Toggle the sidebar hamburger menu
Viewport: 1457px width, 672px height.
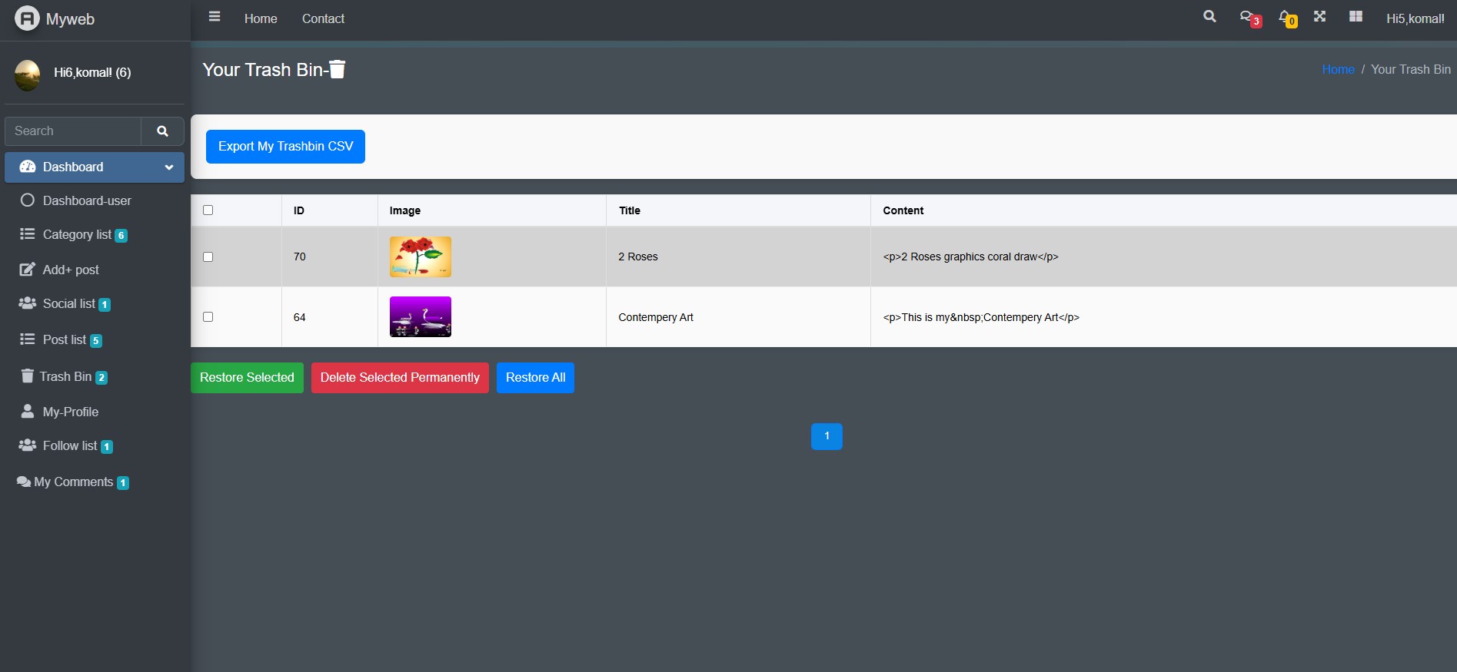(215, 17)
